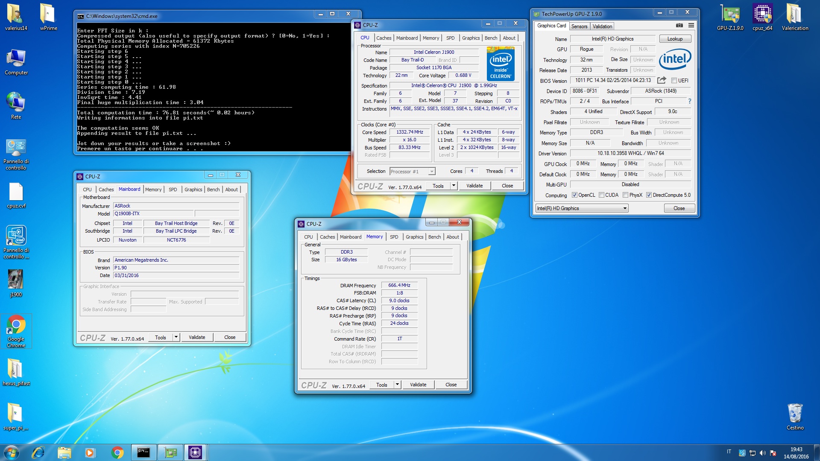
Task: Open Windows Explorer from taskbar
Action: [64, 452]
